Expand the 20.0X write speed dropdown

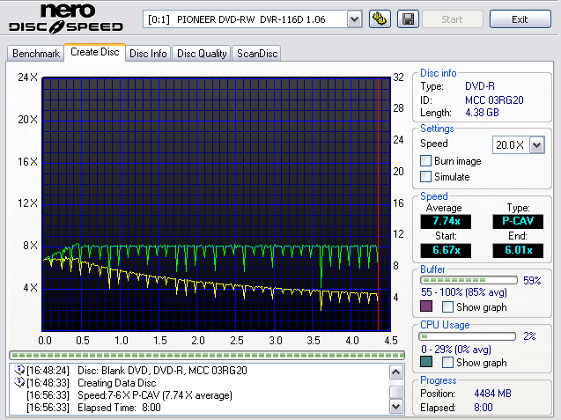536,144
